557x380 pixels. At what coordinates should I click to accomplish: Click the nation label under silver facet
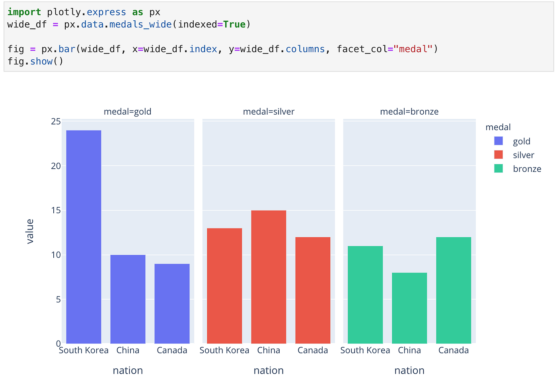(x=269, y=370)
